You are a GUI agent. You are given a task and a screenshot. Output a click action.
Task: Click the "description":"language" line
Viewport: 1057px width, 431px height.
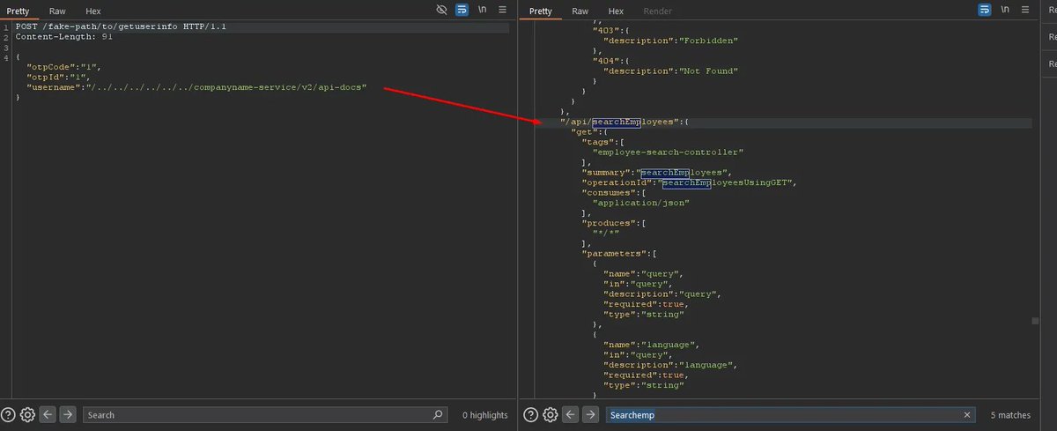click(x=669, y=364)
